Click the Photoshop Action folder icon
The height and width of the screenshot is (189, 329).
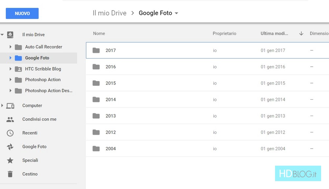pos(18,80)
